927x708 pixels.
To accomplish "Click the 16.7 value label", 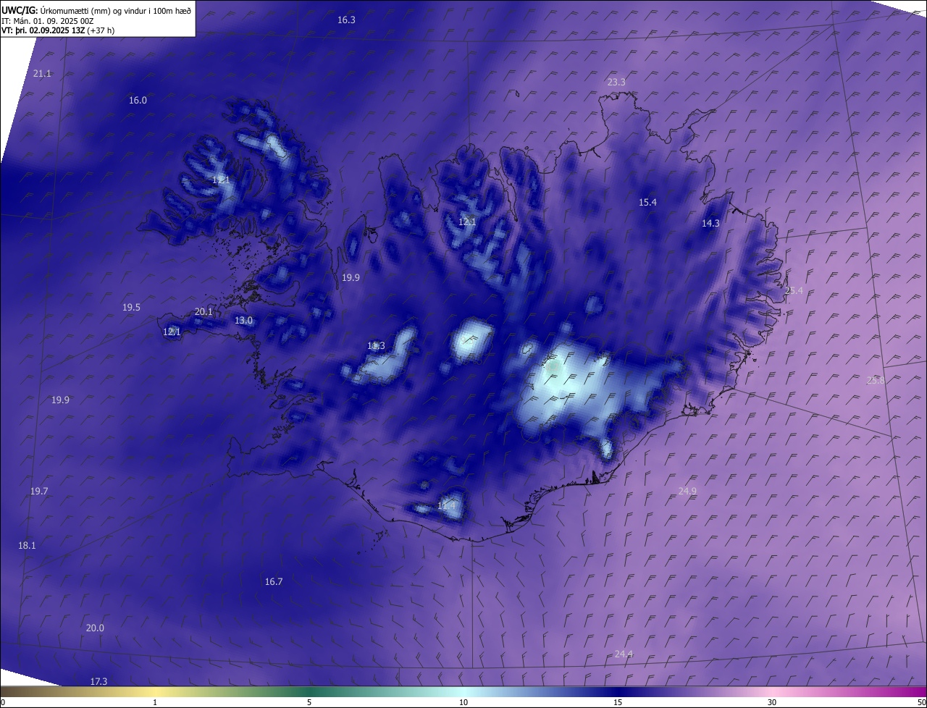I will pyautogui.click(x=274, y=582).
